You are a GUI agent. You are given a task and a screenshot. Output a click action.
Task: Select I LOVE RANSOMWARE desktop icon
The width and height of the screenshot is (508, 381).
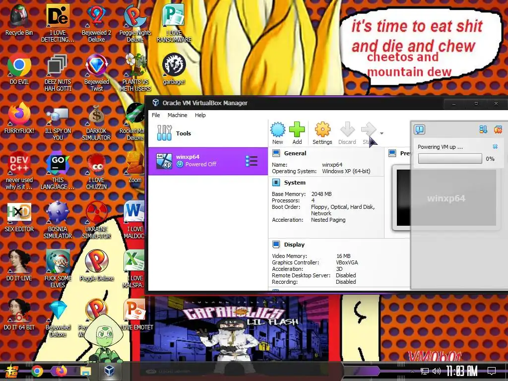click(x=174, y=23)
